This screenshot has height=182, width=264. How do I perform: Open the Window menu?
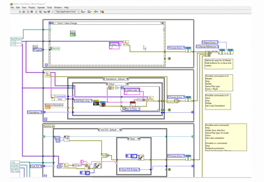click(x=58, y=7)
